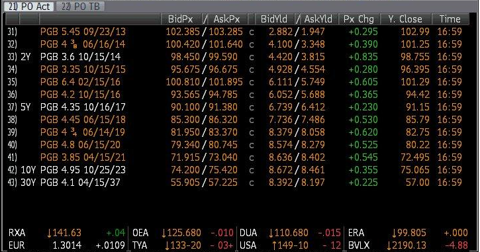This screenshot has width=480, height=252.
Task: Click bid yield 2.882
Action: click(281, 32)
